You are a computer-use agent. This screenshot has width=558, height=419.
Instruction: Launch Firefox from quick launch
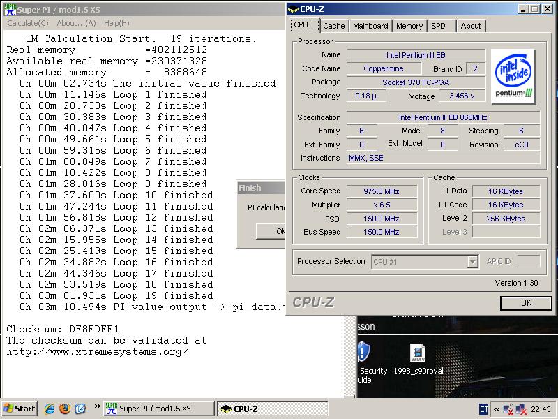pyautogui.click(x=65, y=409)
